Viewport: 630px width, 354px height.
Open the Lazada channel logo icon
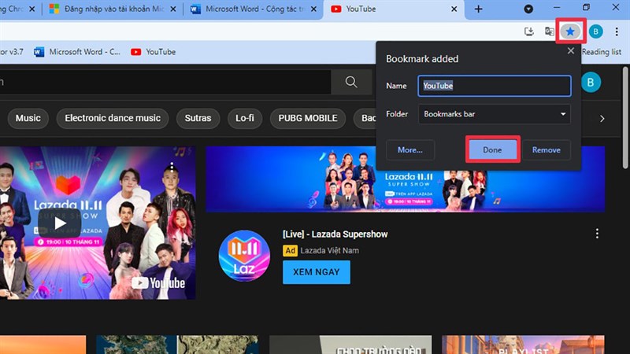click(244, 256)
